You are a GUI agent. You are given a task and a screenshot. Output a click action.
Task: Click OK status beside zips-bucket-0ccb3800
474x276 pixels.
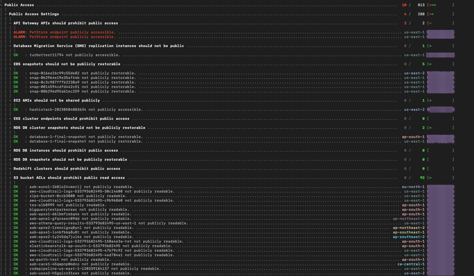pyautogui.click(x=16, y=196)
